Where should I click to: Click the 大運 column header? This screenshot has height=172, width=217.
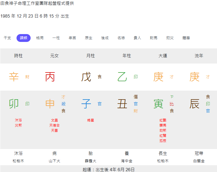click(163, 56)
